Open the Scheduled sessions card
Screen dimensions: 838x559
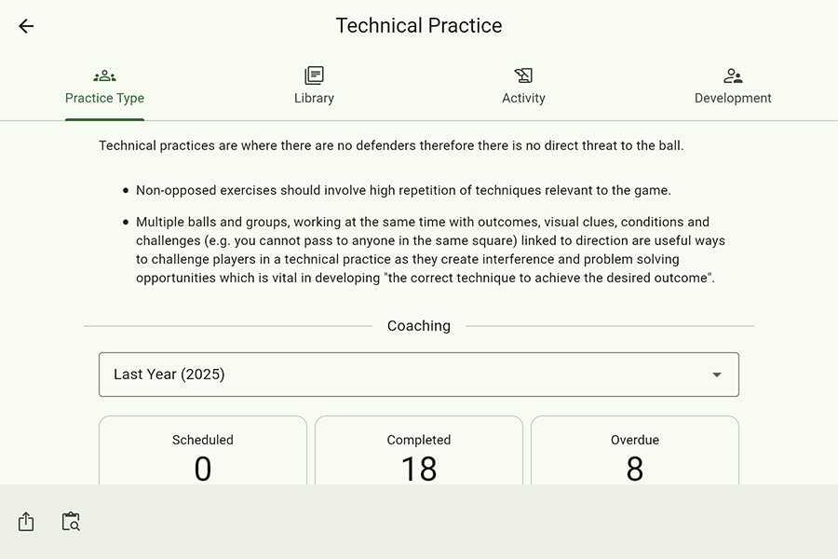point(203,452)
